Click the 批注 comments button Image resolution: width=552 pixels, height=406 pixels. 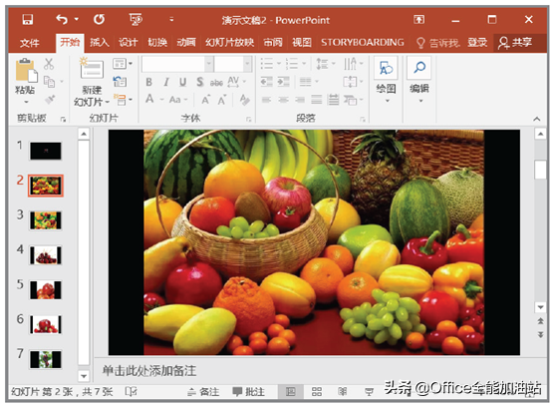248,392
